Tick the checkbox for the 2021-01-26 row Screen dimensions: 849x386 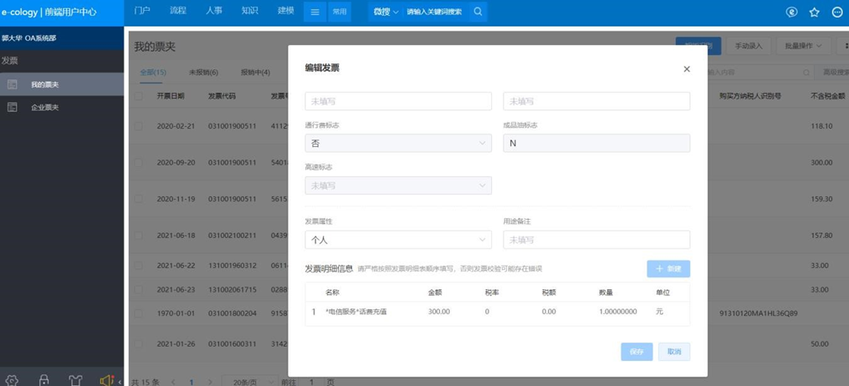(138, 344)
